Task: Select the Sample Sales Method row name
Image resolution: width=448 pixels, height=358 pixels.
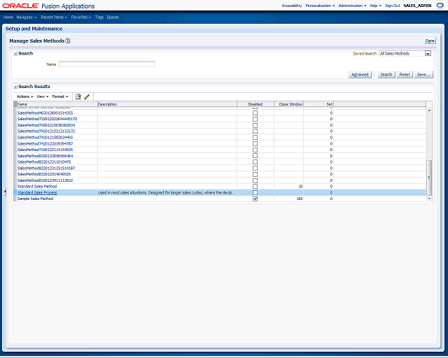Action: click(35, 199)
